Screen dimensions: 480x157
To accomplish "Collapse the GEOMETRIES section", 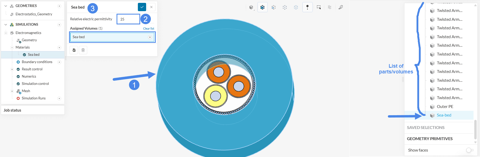I will (6, 6).
